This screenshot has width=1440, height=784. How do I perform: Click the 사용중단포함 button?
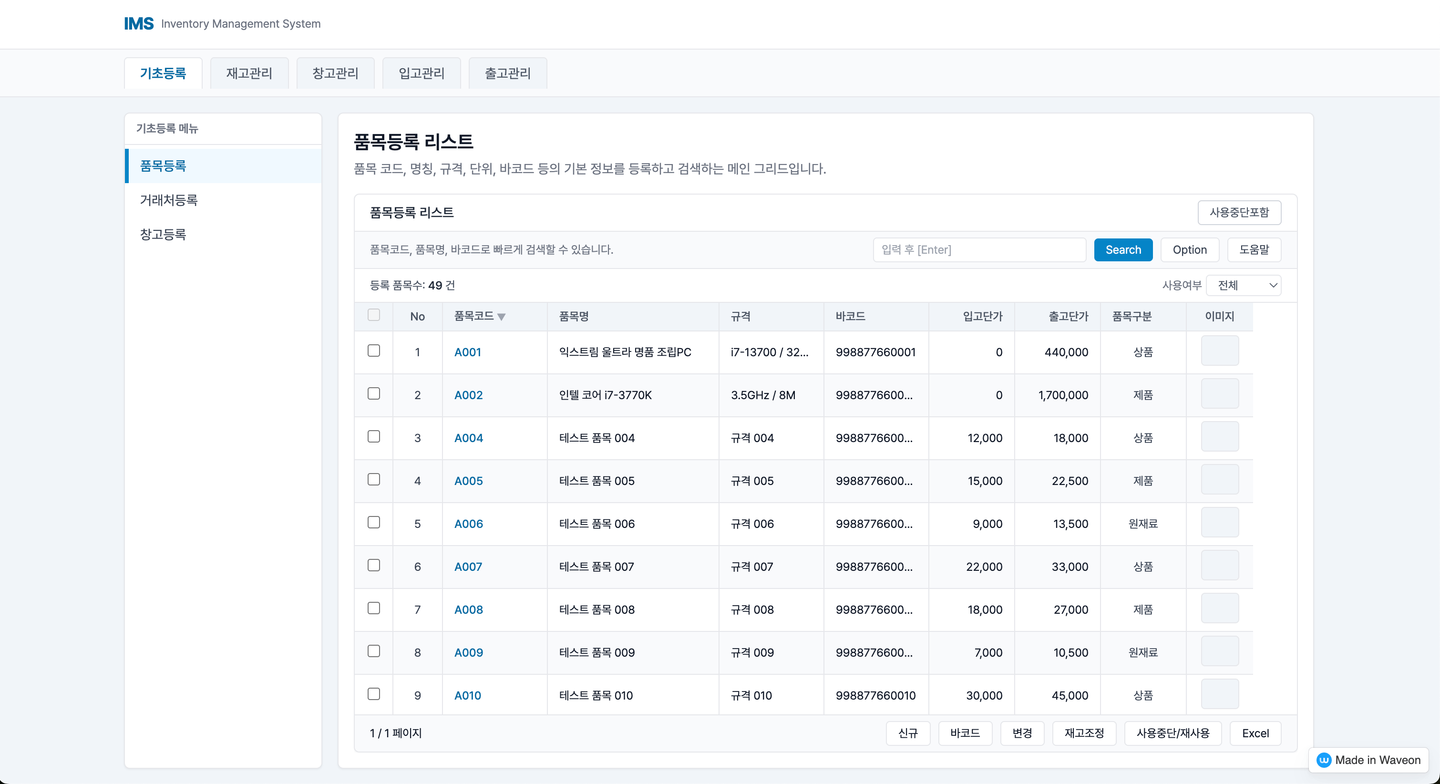tap(1239, 213)
